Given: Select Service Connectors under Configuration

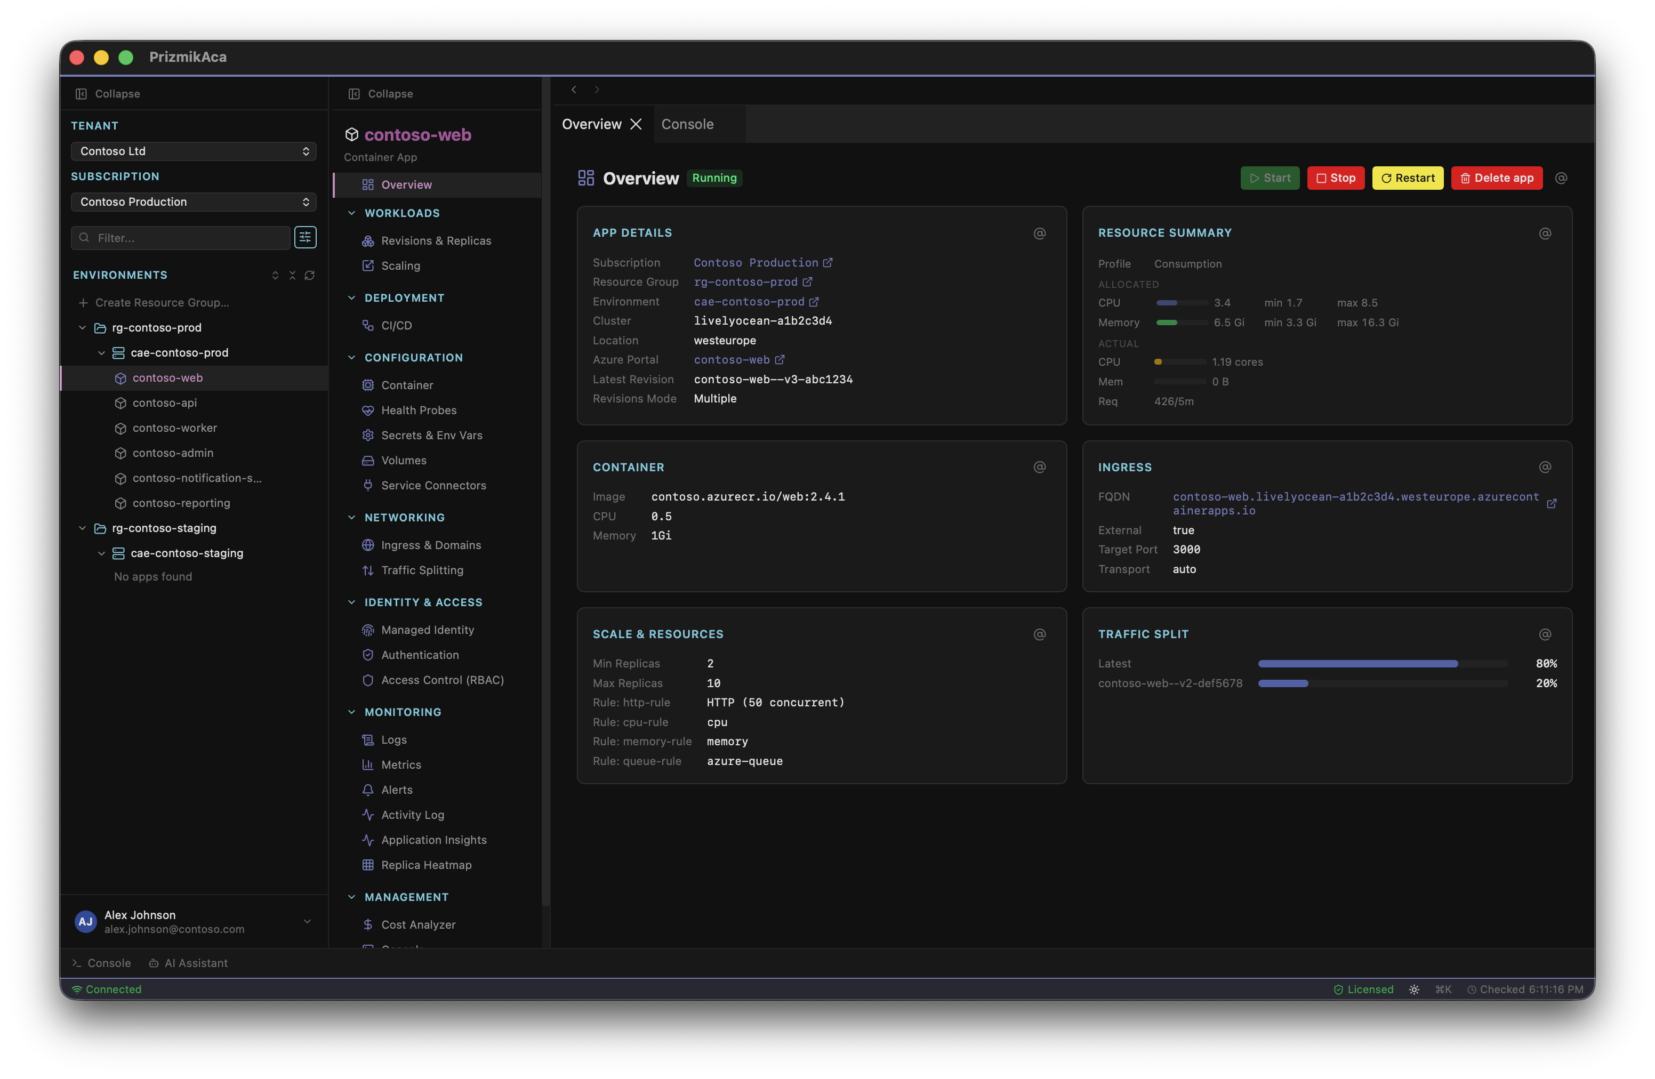Looking at the screenshot, I should (433, 485).
